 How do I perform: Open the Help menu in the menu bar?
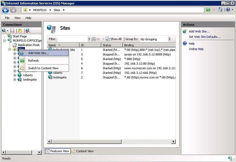pos(28,18)
